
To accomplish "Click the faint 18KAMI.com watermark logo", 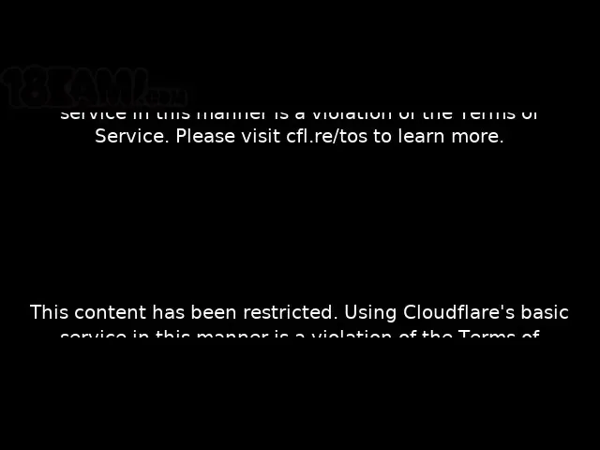I will pyautogui.click(x=94, y=87).
